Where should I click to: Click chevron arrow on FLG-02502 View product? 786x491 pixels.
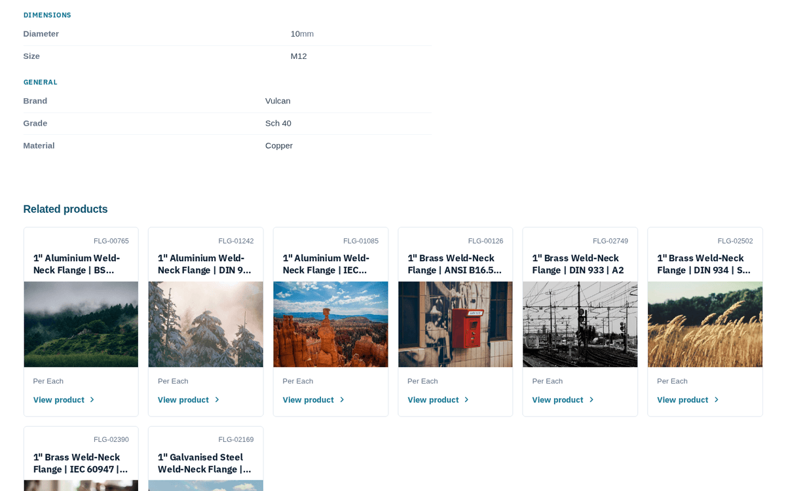click(716, 400)
